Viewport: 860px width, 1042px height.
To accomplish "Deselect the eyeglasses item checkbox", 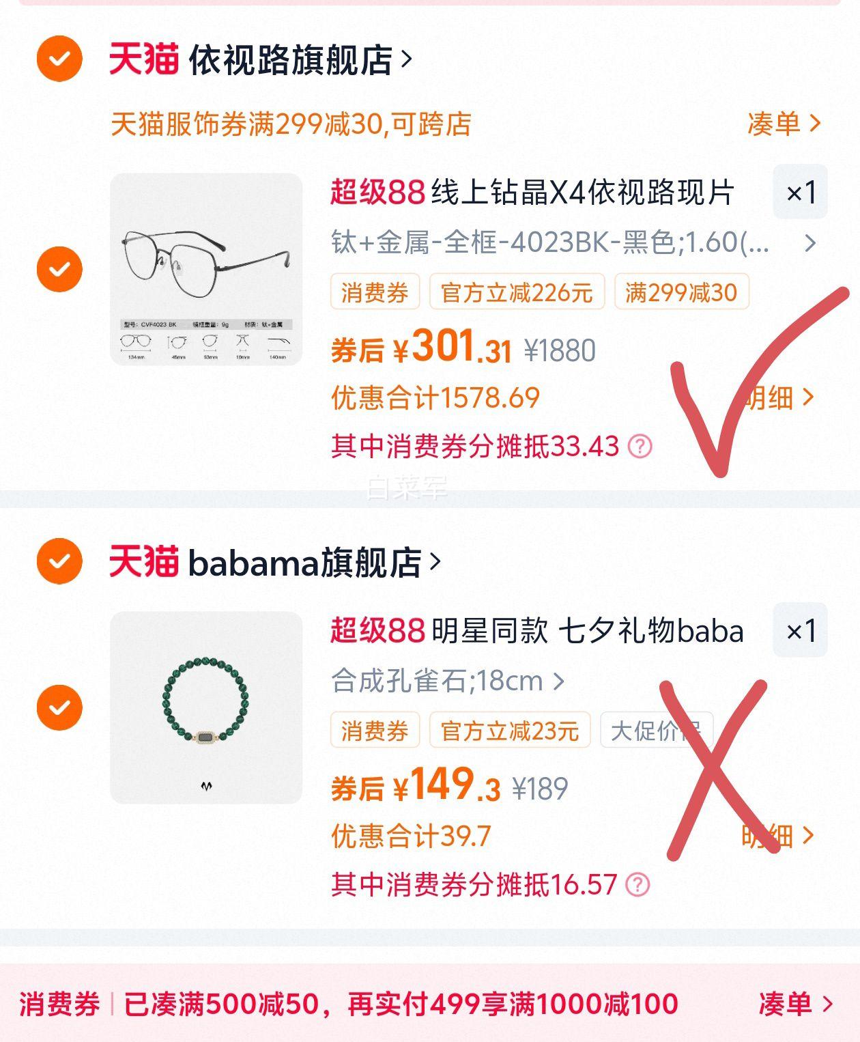I will (59, 269).
